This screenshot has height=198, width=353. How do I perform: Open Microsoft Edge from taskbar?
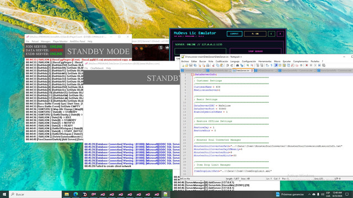click(76, 194)
